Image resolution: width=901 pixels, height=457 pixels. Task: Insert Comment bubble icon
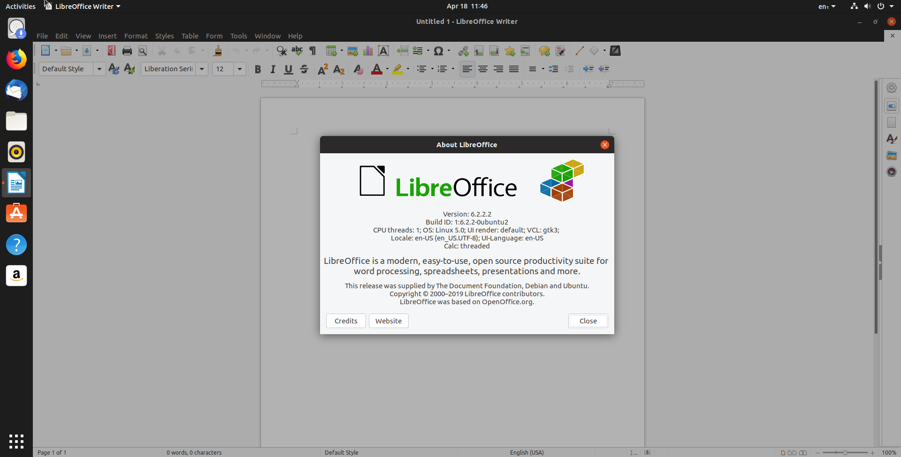point(544,51)
